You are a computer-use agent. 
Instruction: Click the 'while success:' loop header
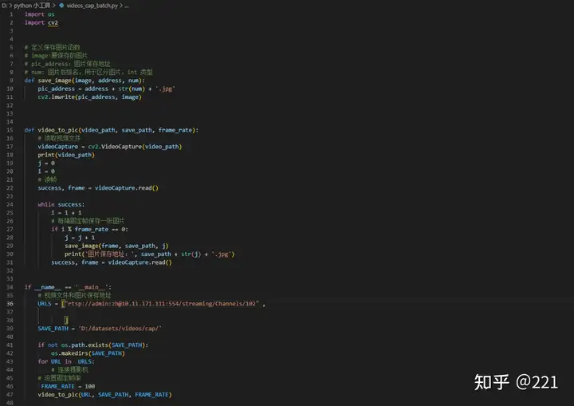pyautogui.click(x=61, y=204)
